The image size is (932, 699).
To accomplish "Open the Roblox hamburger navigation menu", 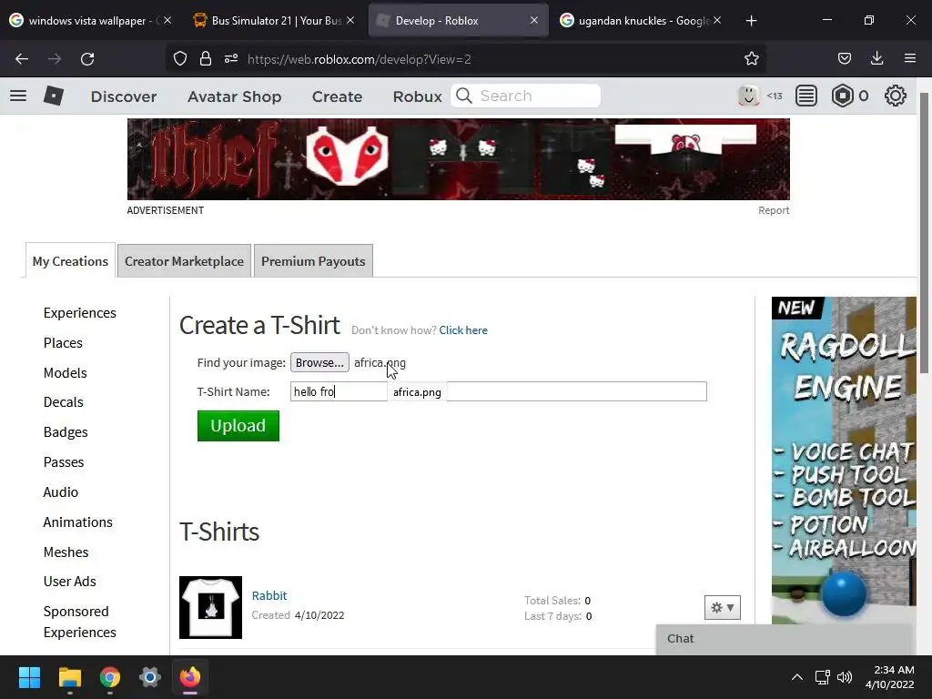I will pyautogui.click(x=18, y=96).
